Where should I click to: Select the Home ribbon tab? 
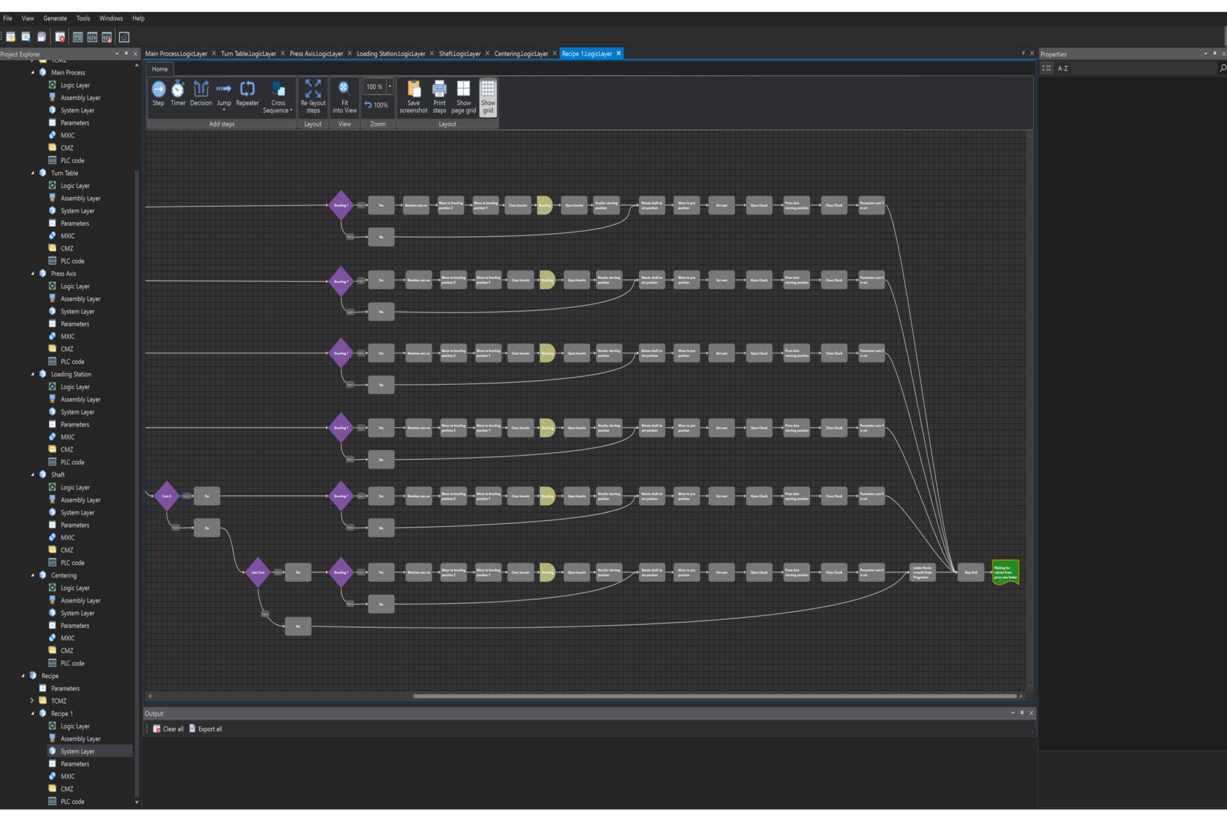coord(160,69)
